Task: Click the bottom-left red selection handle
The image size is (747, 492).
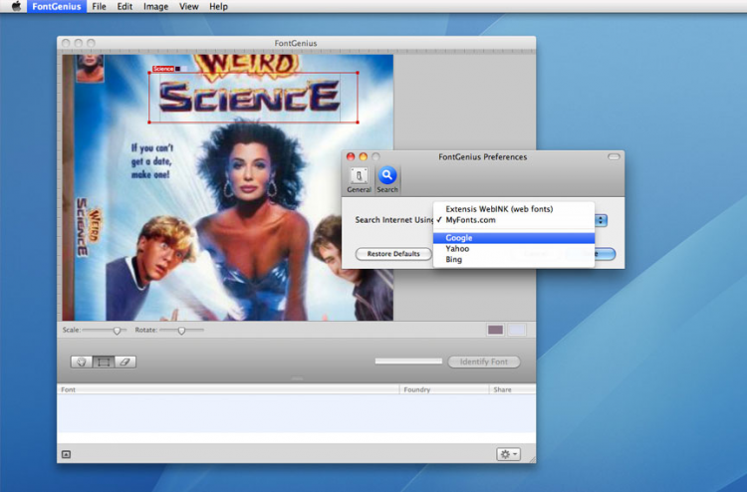Action: click(x=149, y=123)
